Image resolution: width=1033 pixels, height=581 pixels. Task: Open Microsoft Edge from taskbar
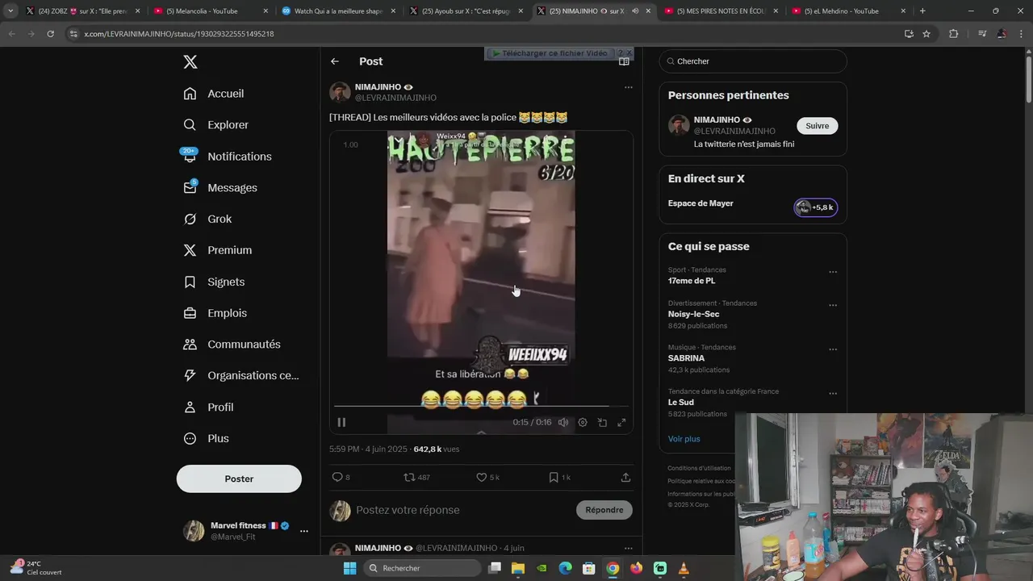pos(565,568)
